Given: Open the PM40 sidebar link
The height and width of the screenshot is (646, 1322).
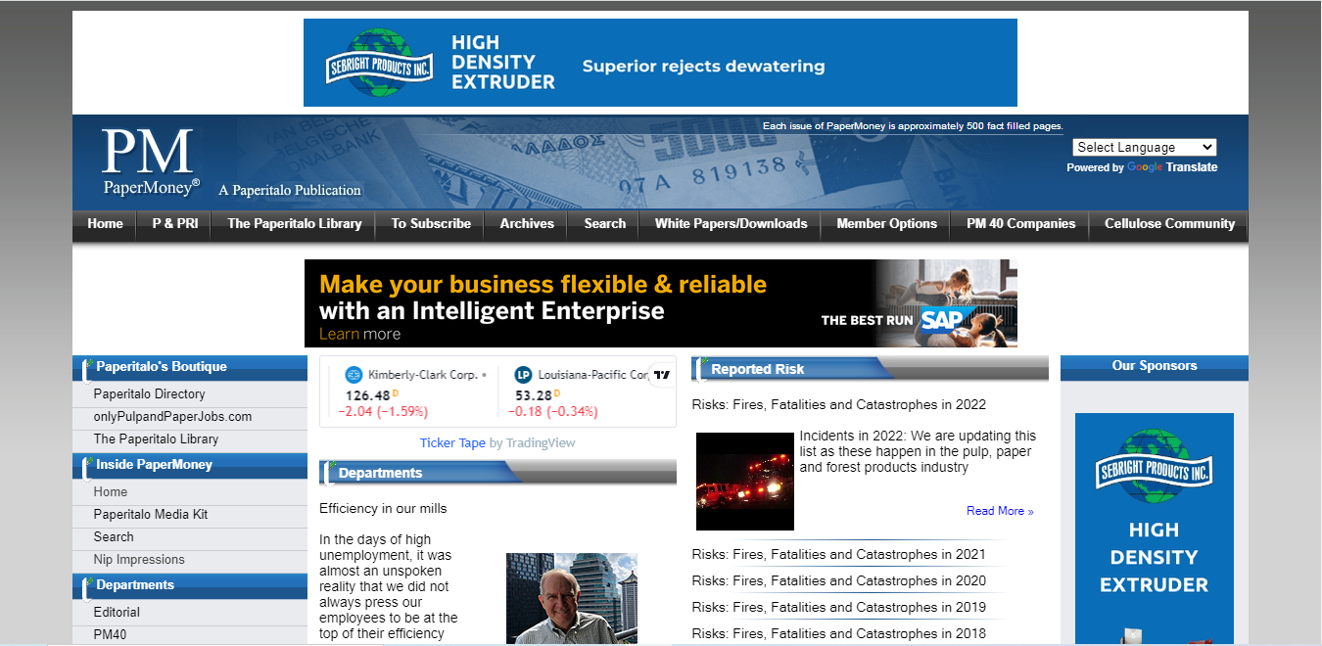Looking at the screenshot, I should tap(111, 635).
